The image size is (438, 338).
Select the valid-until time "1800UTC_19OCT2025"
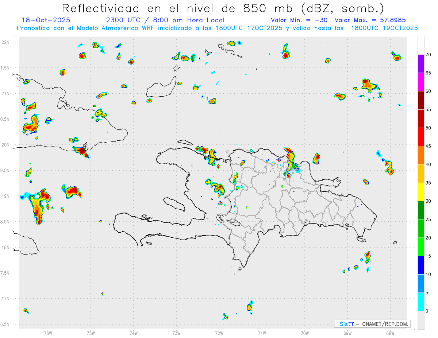click(x=384, y=28)
